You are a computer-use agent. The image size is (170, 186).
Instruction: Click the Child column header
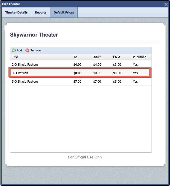click(116, 57)
